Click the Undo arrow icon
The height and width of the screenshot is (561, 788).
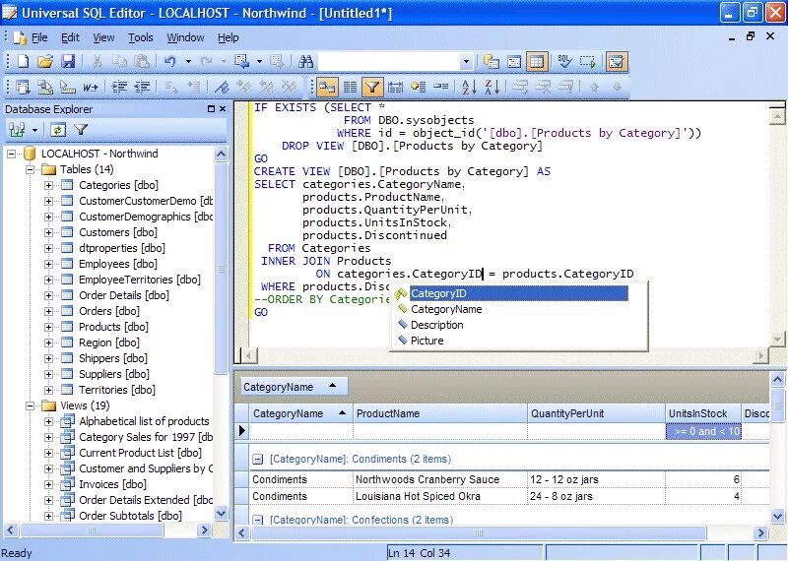(x=169, y=61)
